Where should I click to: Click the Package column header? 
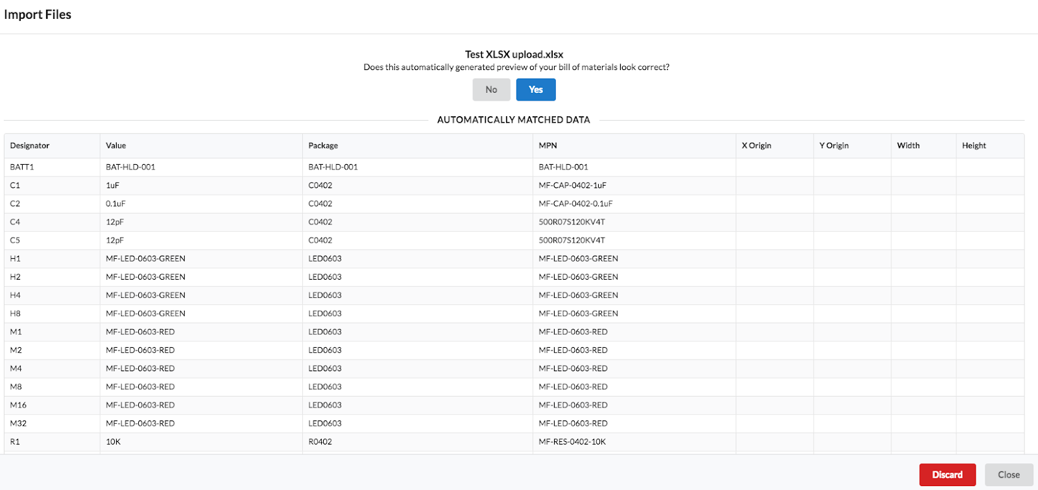(x=323, y=145)
